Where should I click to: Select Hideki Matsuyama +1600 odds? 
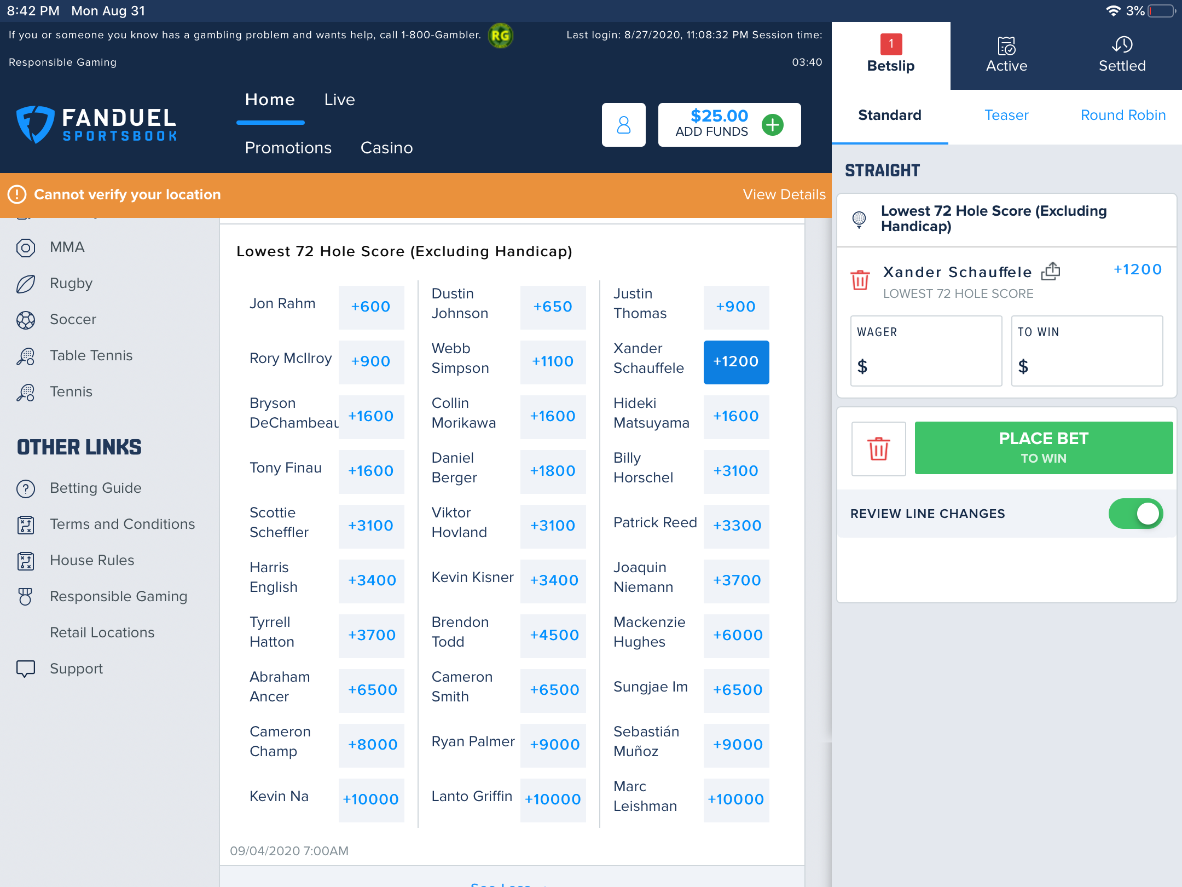tap(736, 417)
